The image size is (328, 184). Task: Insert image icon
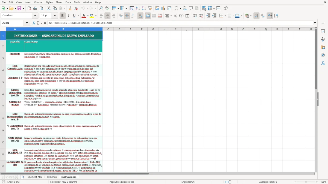click(x=157, y=8)
